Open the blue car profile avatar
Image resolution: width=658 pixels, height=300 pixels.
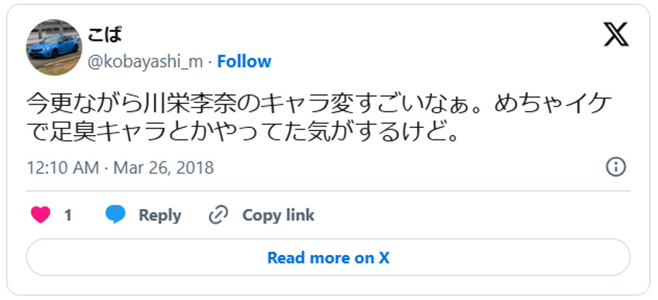[54, 47]
